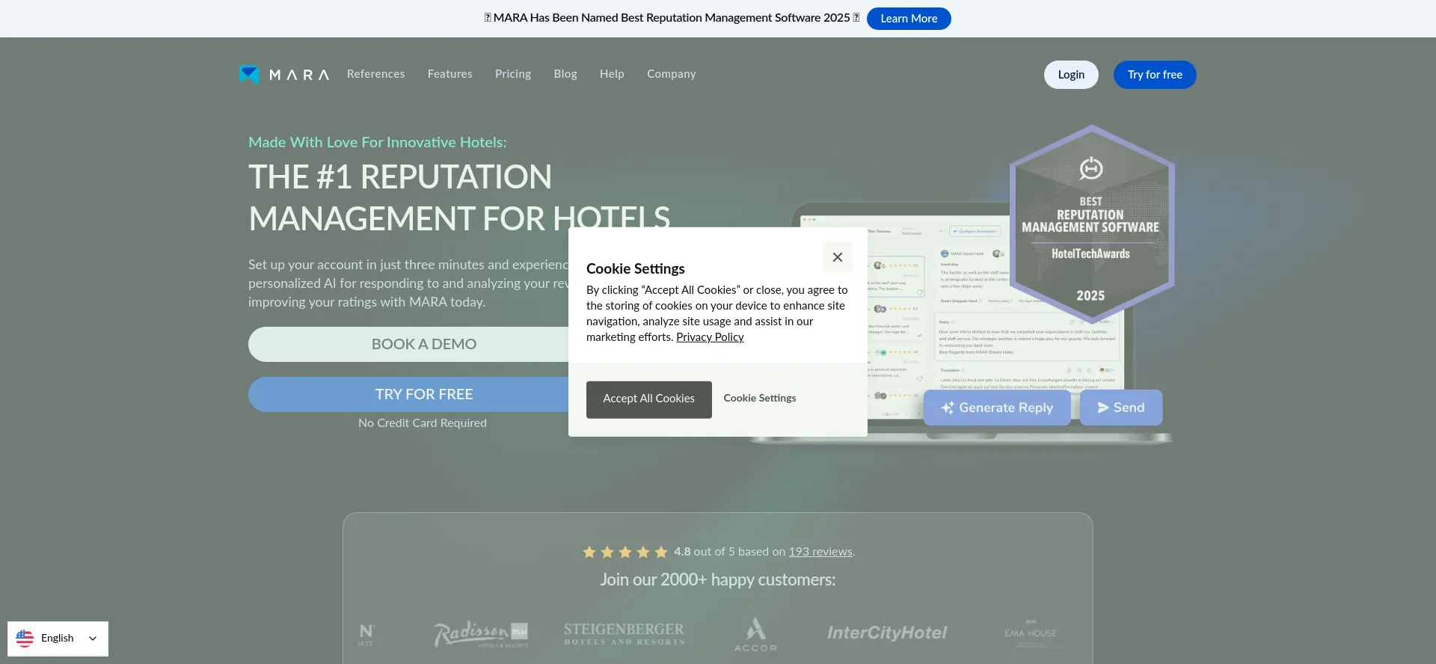Viewport: 1436px width, 664px height.
Task: Click the "No Credit Card Required" text
Action: tap(423, 423)
